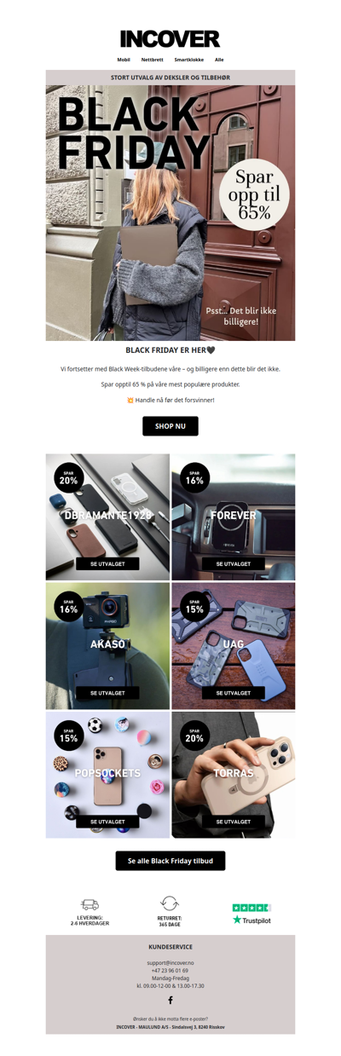Click the unsubscribe text in footer
This screenshot has height=1056, width=341.
click(170, 1018)
